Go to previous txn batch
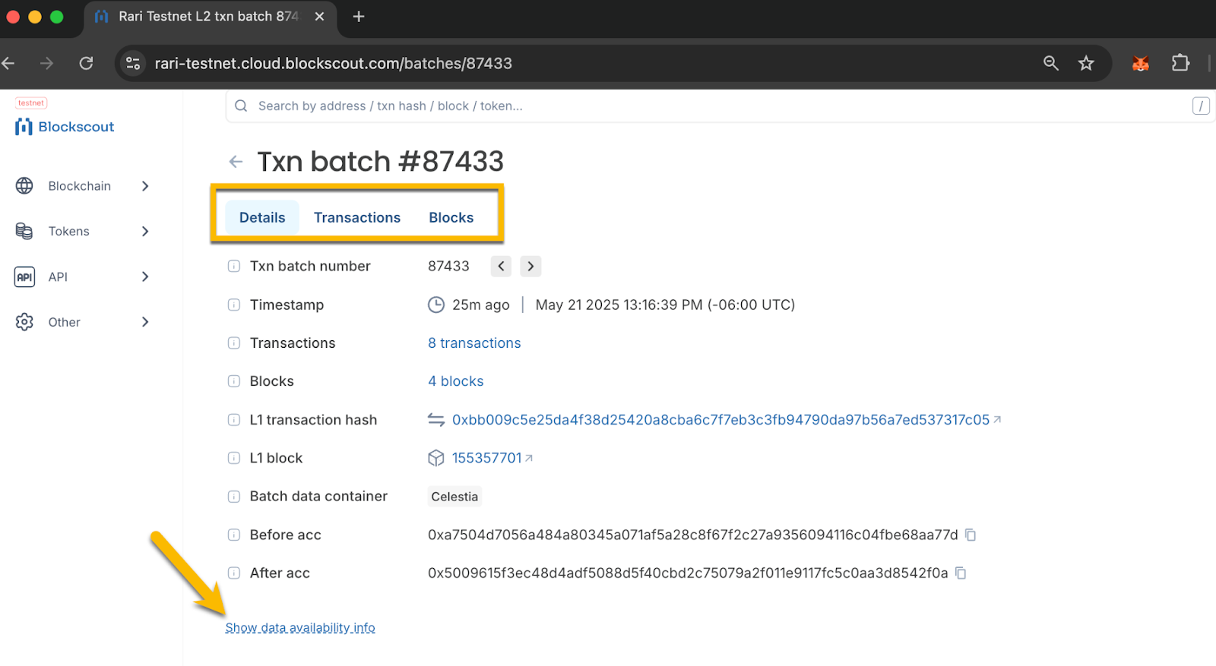Image resolution: width=1216 pixels, height=666 pixels. click(501, 266)
